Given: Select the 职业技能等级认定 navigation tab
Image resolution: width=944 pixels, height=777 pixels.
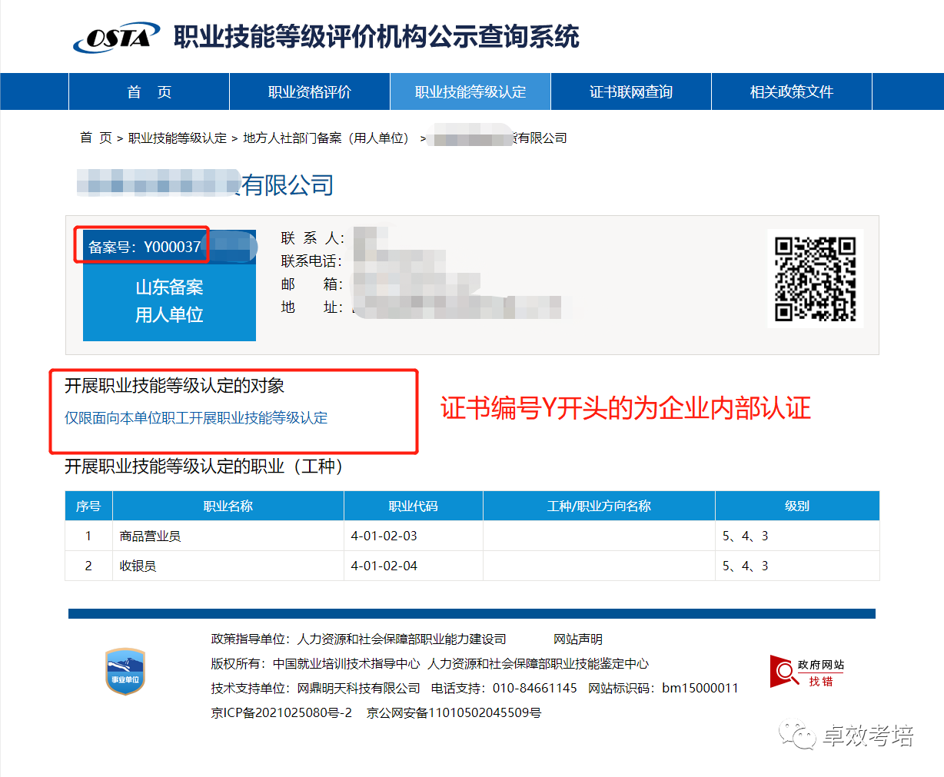Looking at the screenshot, I should pos(470,92).
